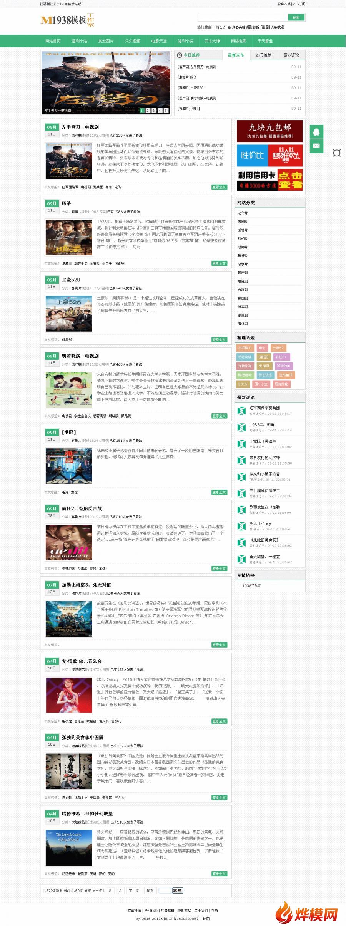This screenshot has width=346, height=926.
Task: Open the 明若晓溪--电视剧 post title
Action: [80, 356]
